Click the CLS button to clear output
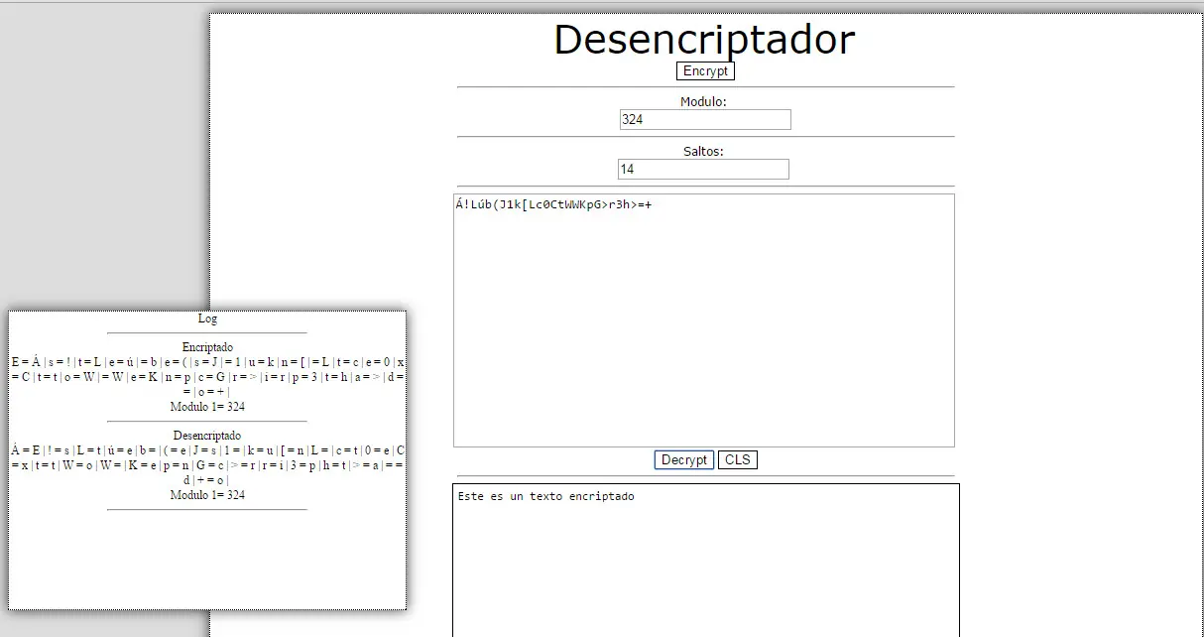The height and width of the screenshot is (637, 1204). (x=738, y=459)
